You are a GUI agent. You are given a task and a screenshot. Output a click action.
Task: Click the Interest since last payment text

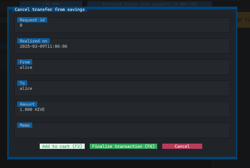[149, 4]
